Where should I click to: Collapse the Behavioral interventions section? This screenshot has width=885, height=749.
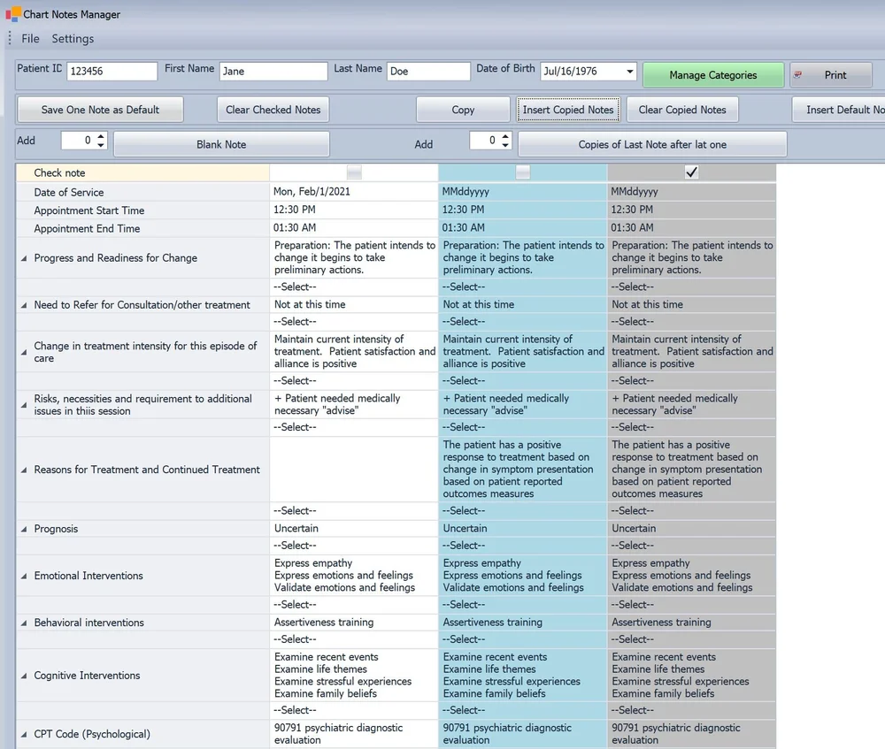(x=23, y=622)
